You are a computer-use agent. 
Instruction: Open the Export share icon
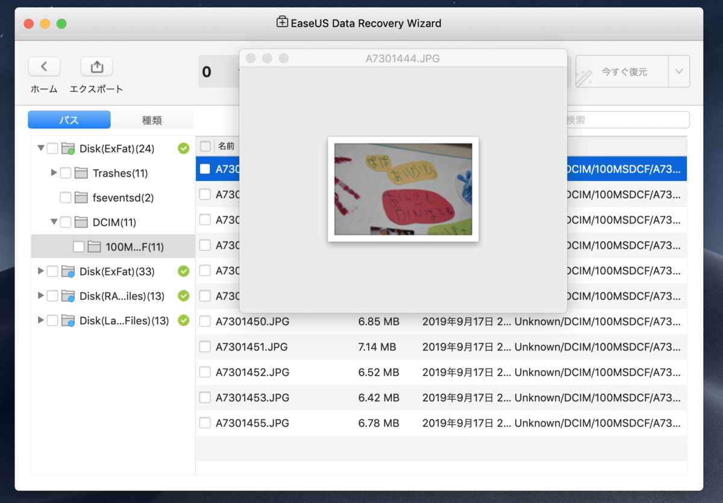(96, 67)
